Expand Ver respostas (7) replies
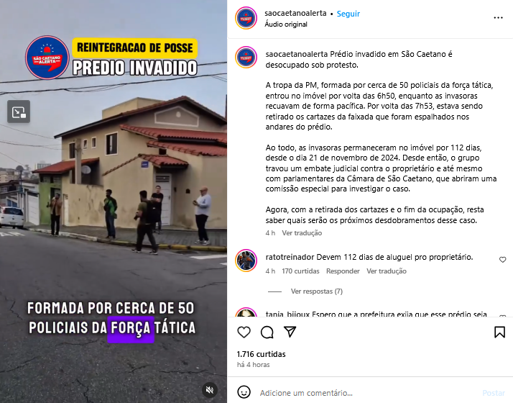The width and height of the screenshot is (513, 403). (316, 291)
